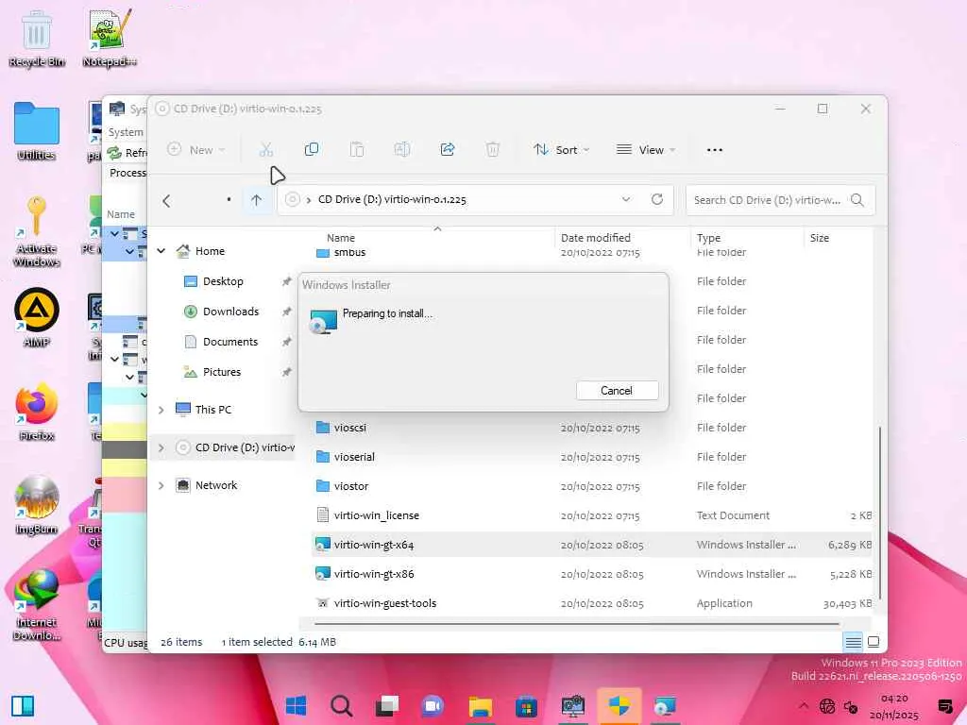This screenshot has width=967, height=725.
Task: Open the Recycle Bin desktop icon
Action: pos(37,39)
